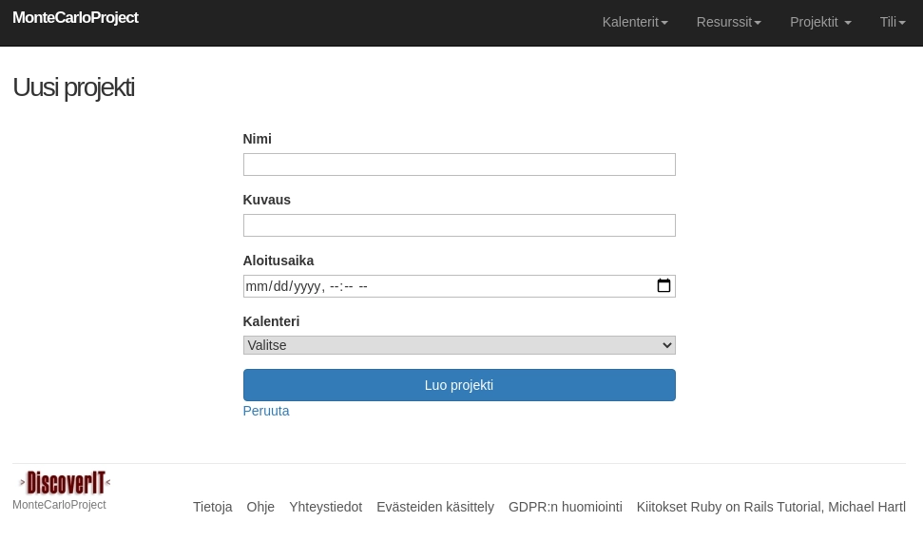The height and width of the screenshot is (541, 923).
Task: Click into the Nimi text field
Action: tap(458, 164)
